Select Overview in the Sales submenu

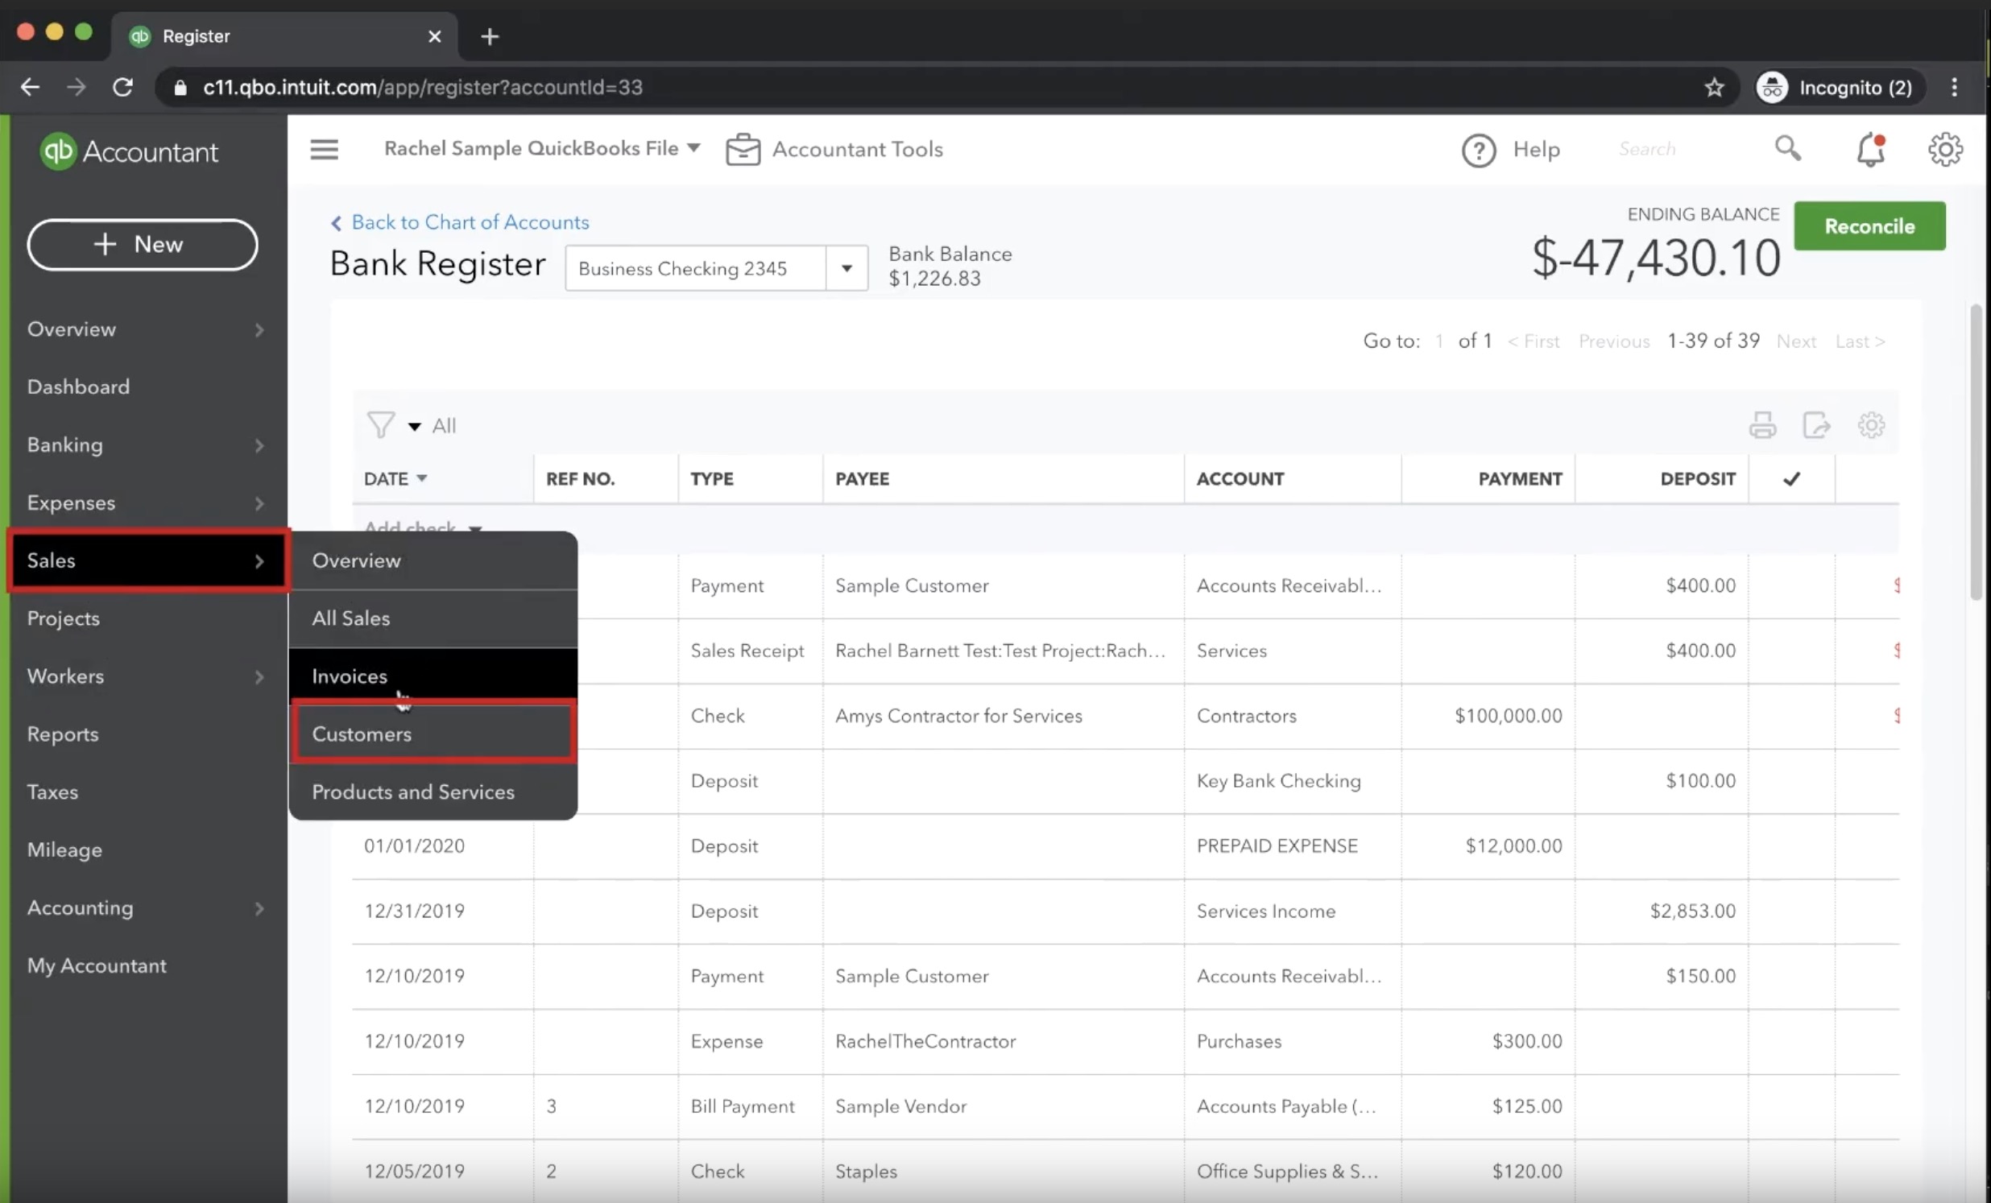click(x=433, y=560)
